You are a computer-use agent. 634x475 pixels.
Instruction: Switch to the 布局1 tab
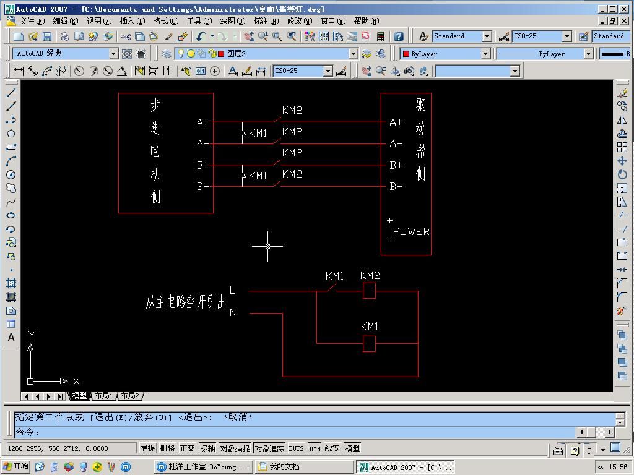[103, 396]
